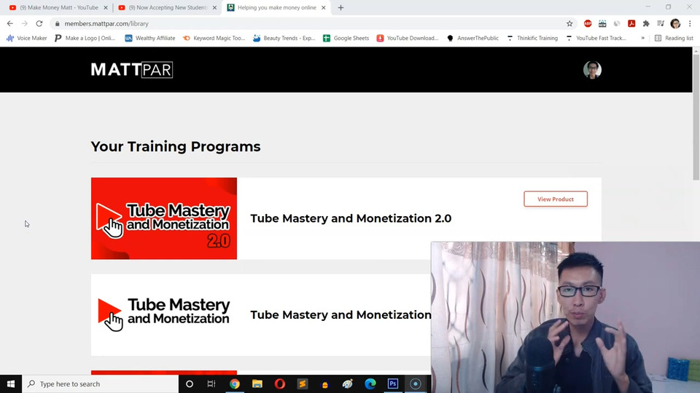Image resolution: width=700 pixels, height=393 pixels.
Task: Reload the page with the refresh icon
Action: point(39,23)
